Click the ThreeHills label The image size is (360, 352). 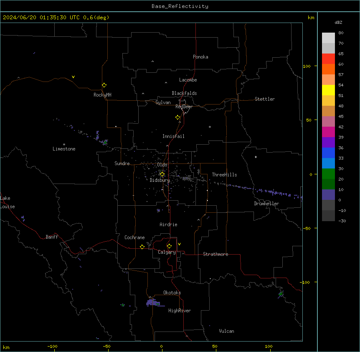coord(224,175)
